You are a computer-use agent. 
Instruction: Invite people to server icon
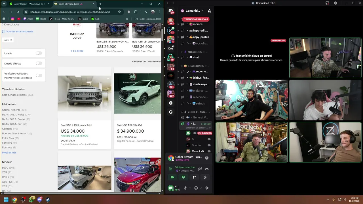(209, 11)
